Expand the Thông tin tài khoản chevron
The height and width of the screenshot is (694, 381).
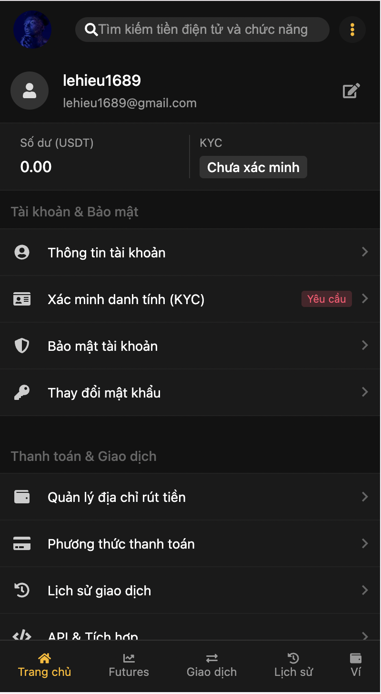[x=365, y=252]
